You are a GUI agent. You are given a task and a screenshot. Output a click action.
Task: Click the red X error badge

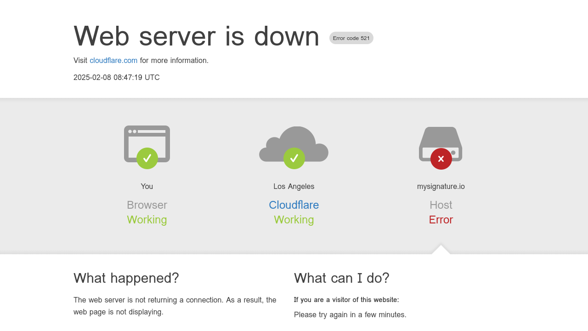coord(441,159)
